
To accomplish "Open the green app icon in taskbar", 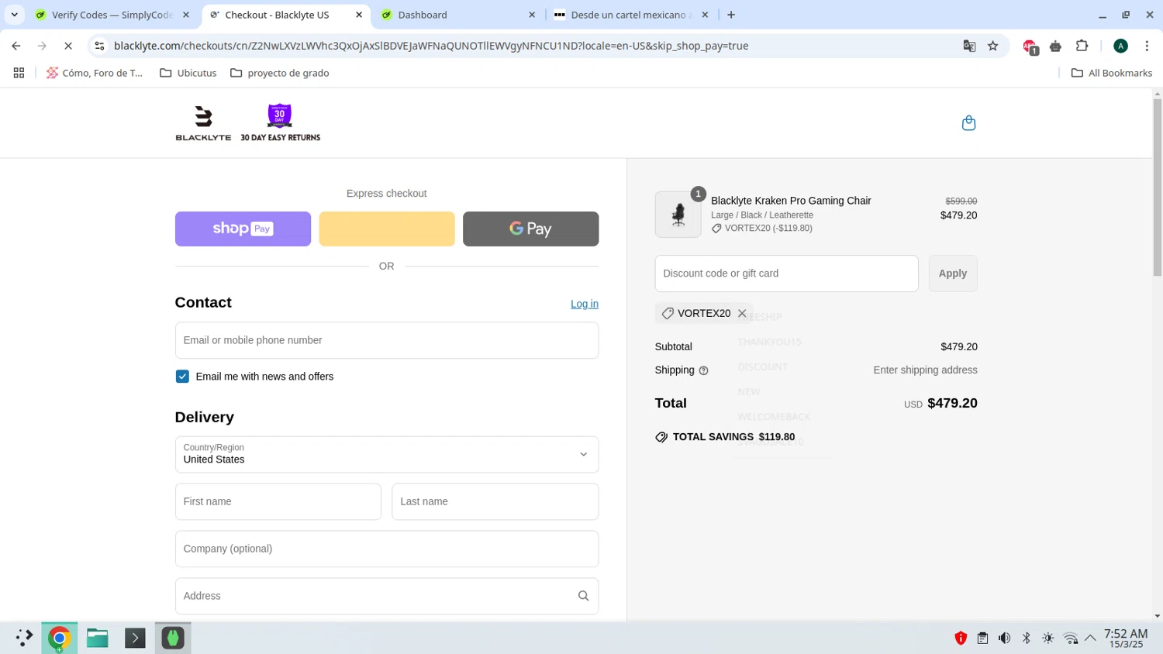I will (x=173, y=638).
